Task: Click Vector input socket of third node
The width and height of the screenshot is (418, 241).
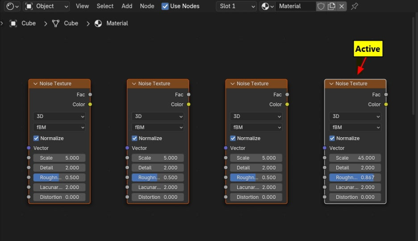Action: (x=226, y=148)
